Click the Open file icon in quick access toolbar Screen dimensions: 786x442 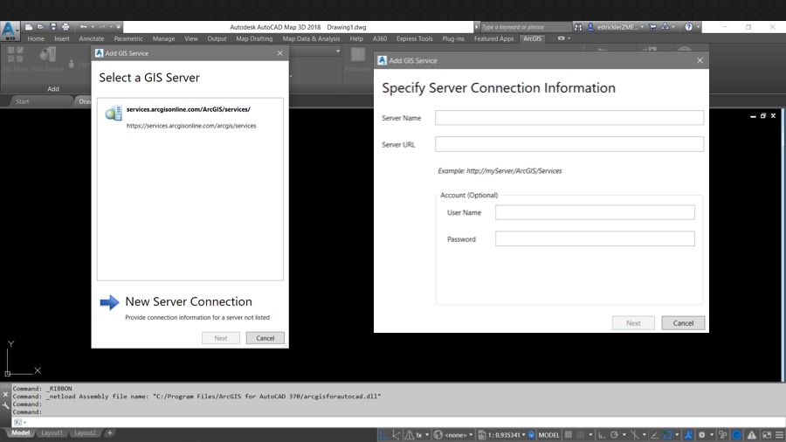[40, 27]
